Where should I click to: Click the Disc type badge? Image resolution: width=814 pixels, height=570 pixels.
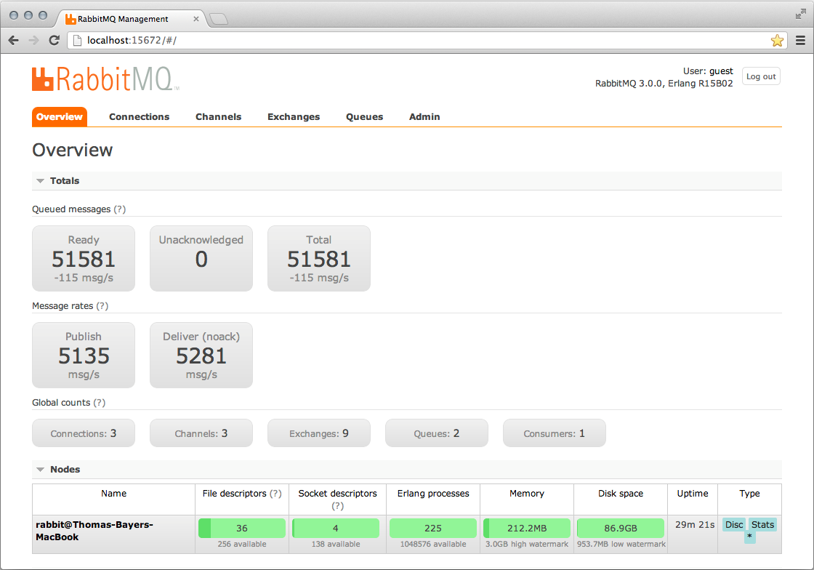pyautogui.click(x=734, y=524)
